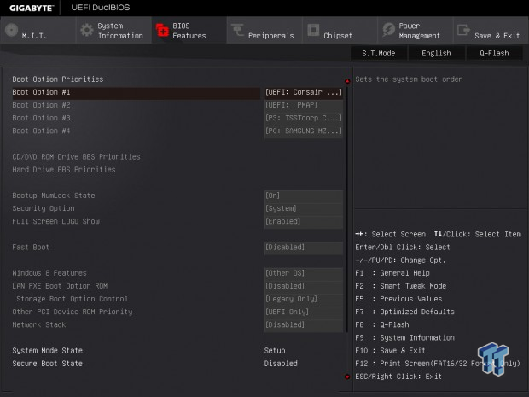
Task: Select the BIOS Features tab
Action: click(x=189, y=30)
